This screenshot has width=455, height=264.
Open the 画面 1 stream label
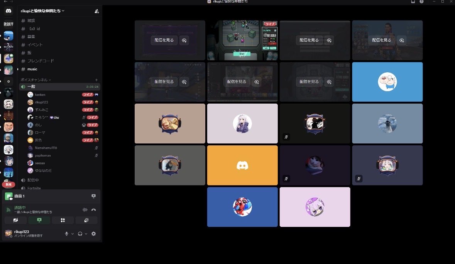[x=19, y=196]
